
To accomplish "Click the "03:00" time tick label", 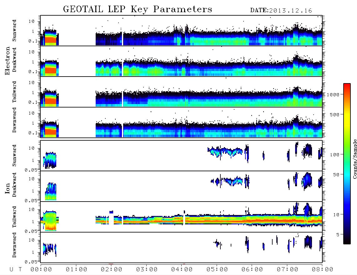I will (x=147, y=269).
